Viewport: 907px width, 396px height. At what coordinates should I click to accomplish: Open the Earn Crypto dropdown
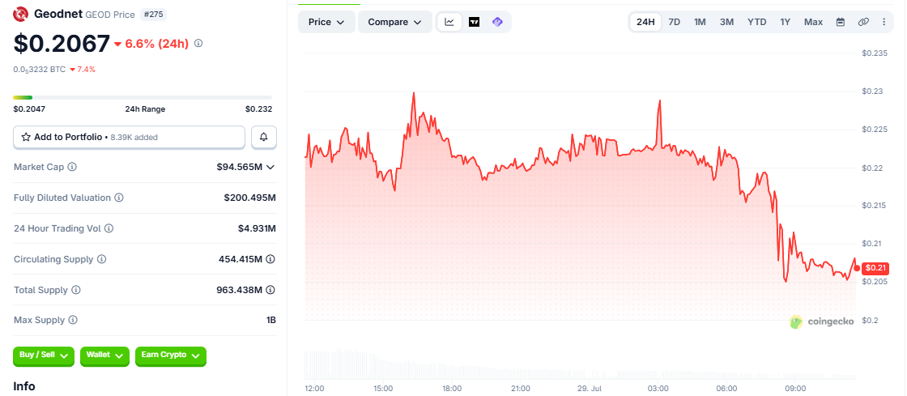tap(171, 356)
